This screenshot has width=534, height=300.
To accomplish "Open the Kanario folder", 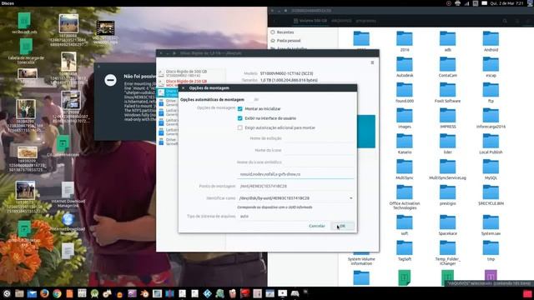I will 405,143.
